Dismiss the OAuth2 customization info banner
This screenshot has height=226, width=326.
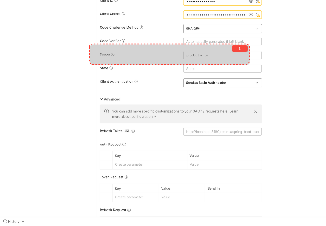tap(255, 111)
